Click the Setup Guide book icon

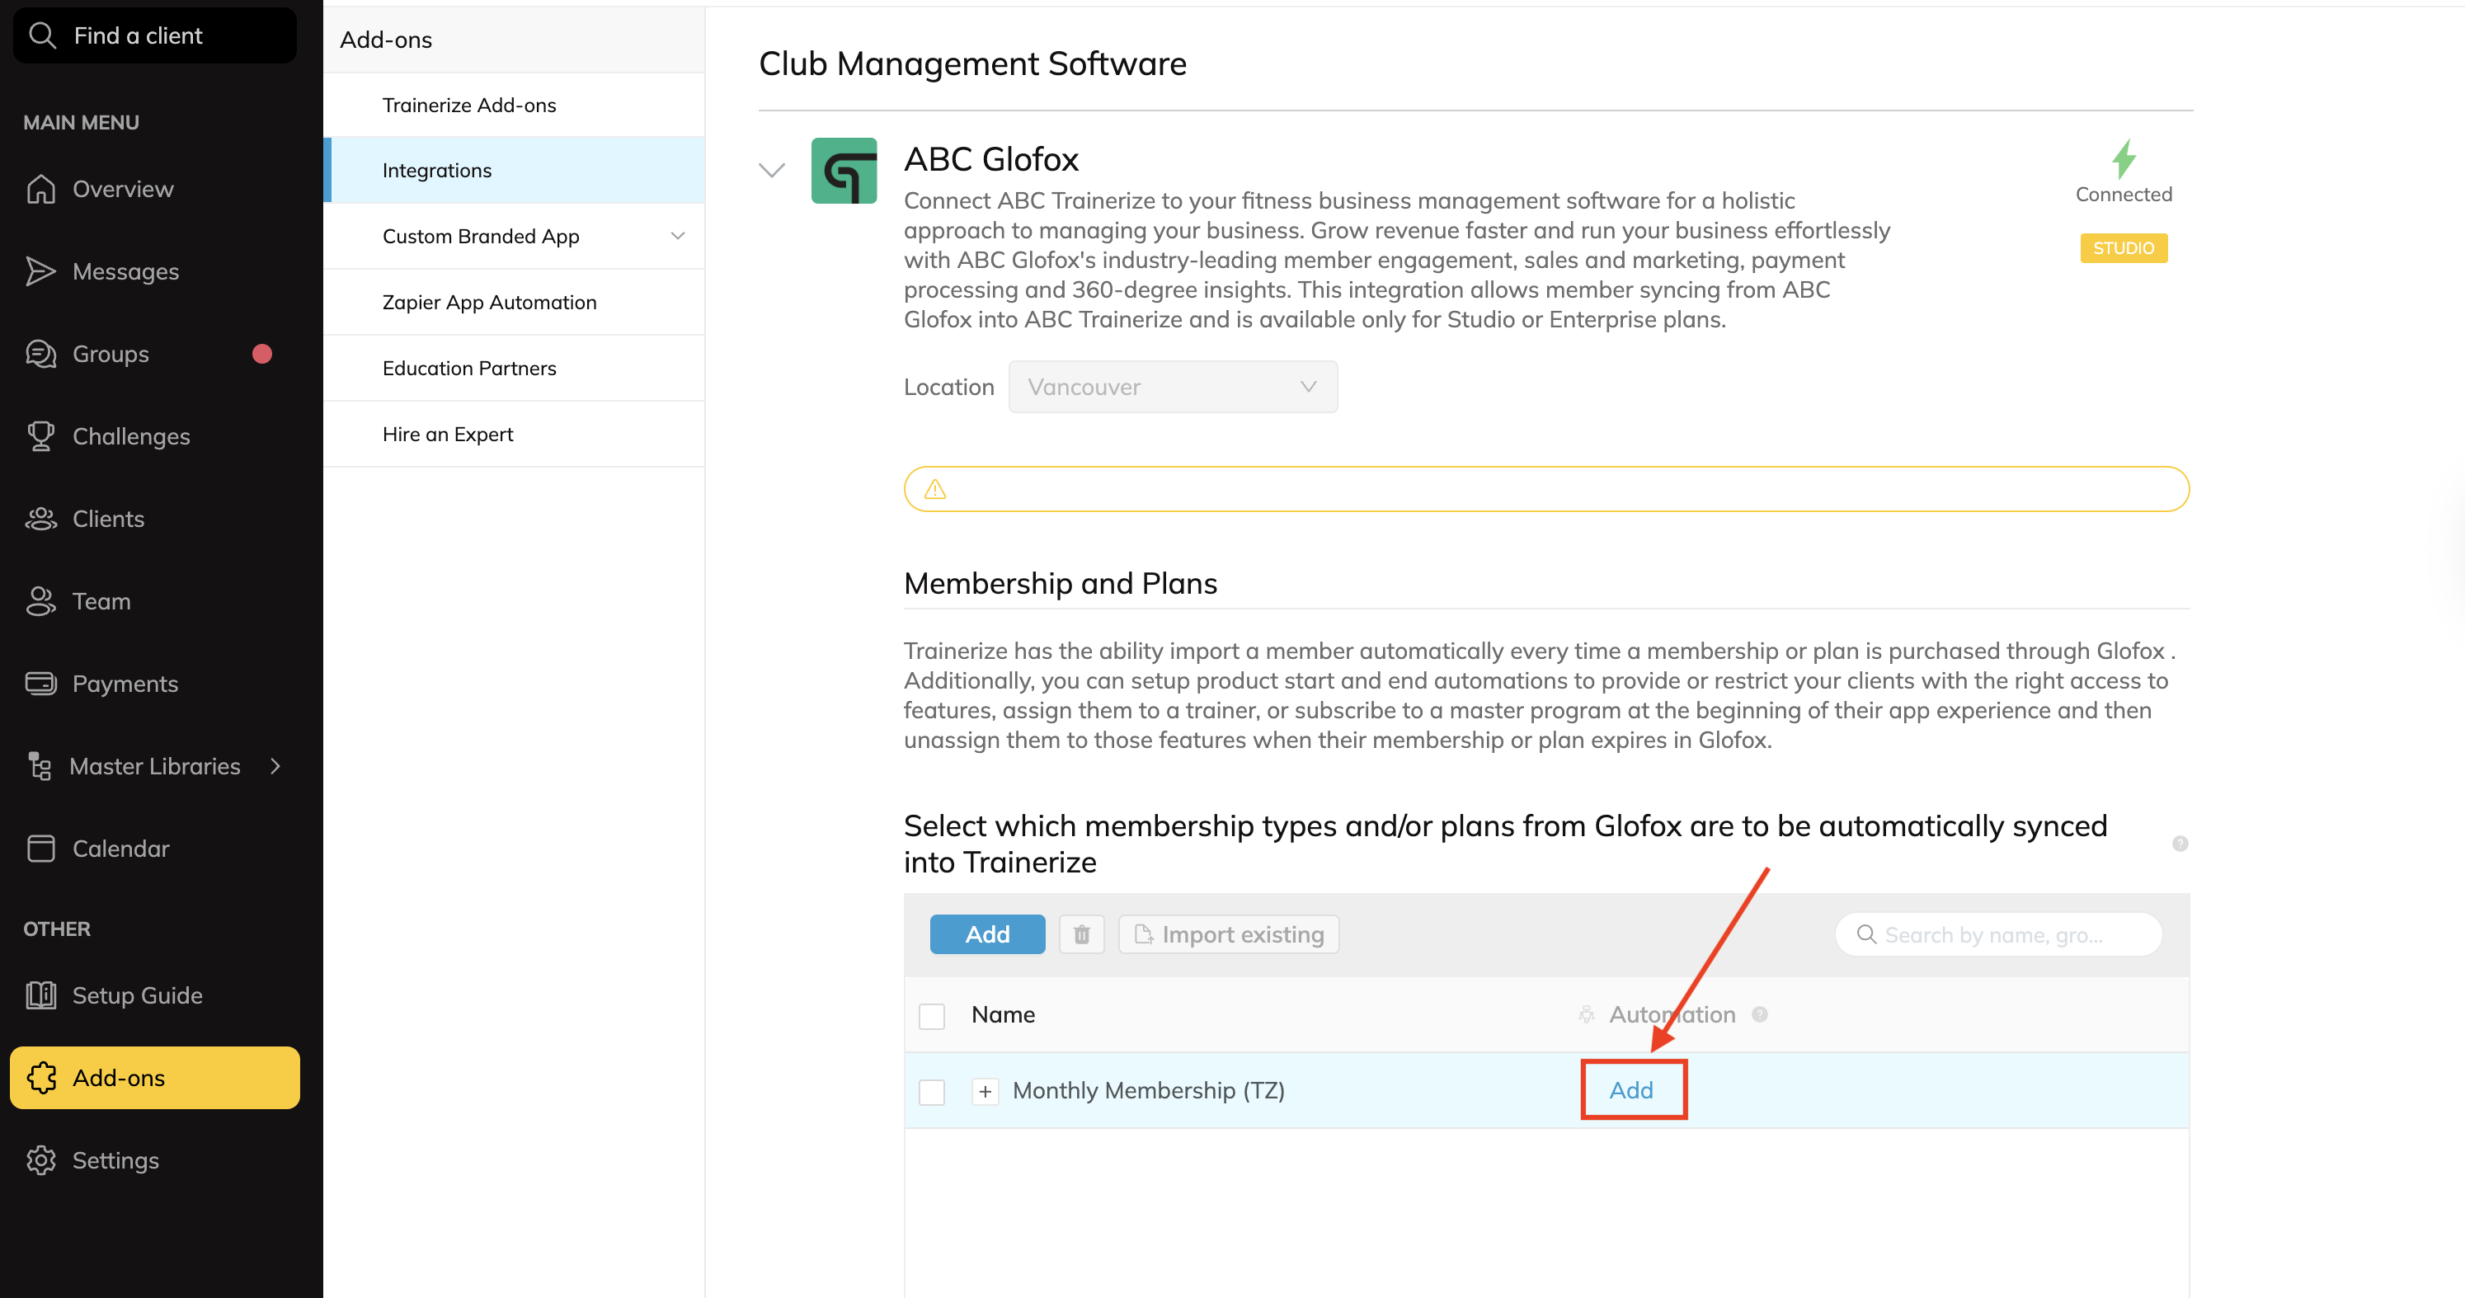[41, 995]
